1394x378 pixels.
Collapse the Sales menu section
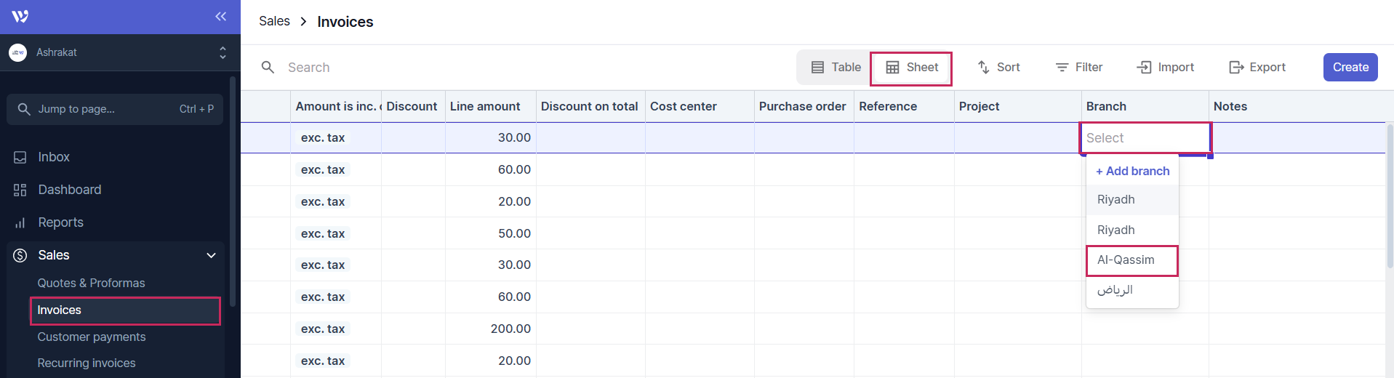(211, 255)
